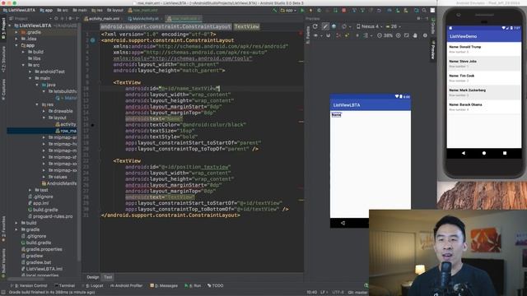527x296 pixels.
Task: Open Logcat tool window tab
Action: (94, 285)
